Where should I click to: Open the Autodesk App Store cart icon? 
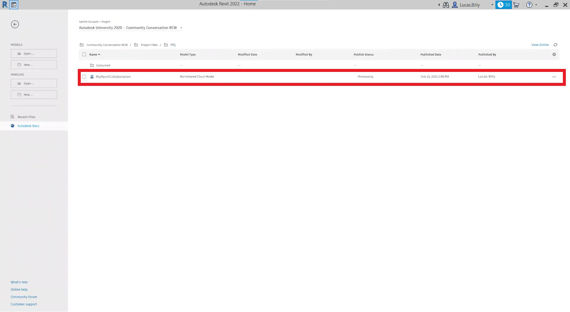(516, 5)
